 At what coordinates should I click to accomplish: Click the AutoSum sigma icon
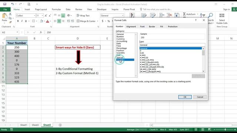tap(184, 14)
